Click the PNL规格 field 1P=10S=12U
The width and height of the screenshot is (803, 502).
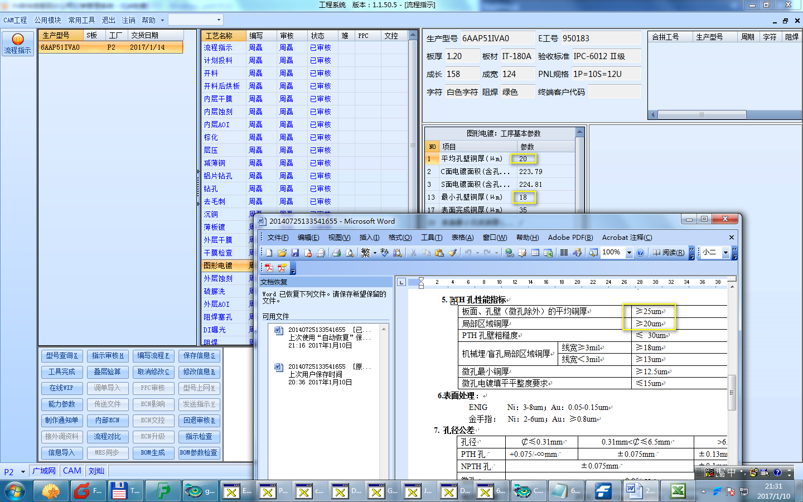[x=606, y=74]
